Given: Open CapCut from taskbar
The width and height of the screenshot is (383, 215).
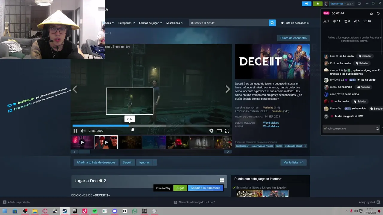Looking at the screenshot, I should point(124,211).
